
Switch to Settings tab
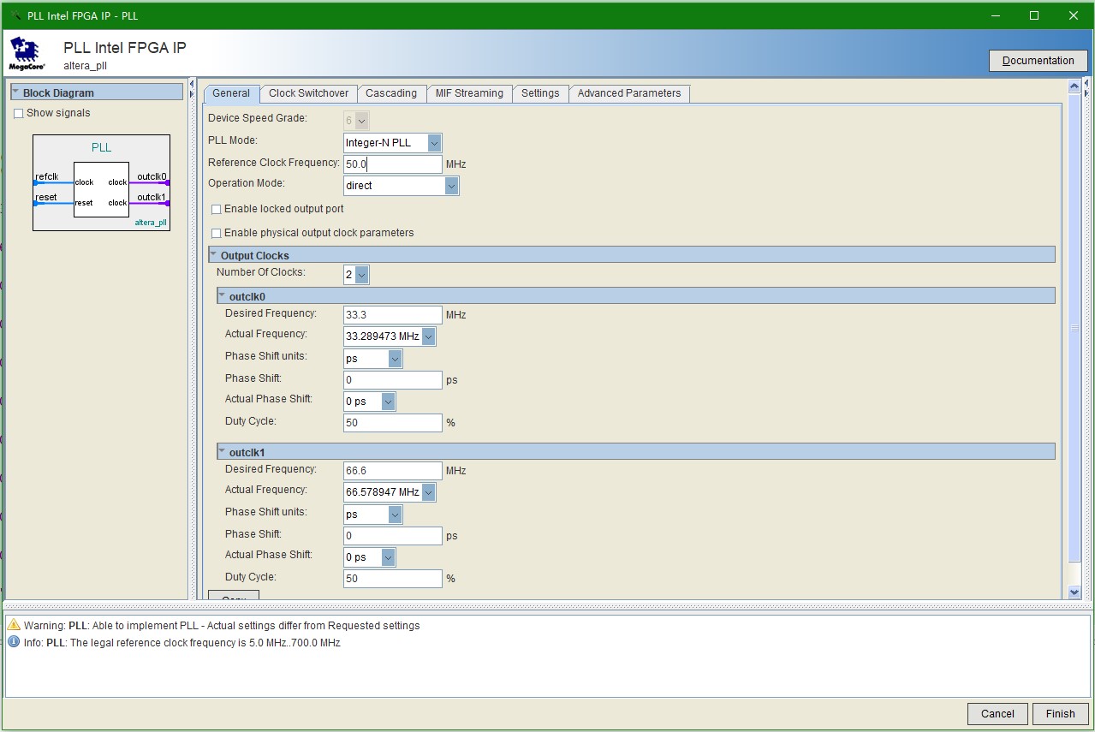click(x=540, y=93)
